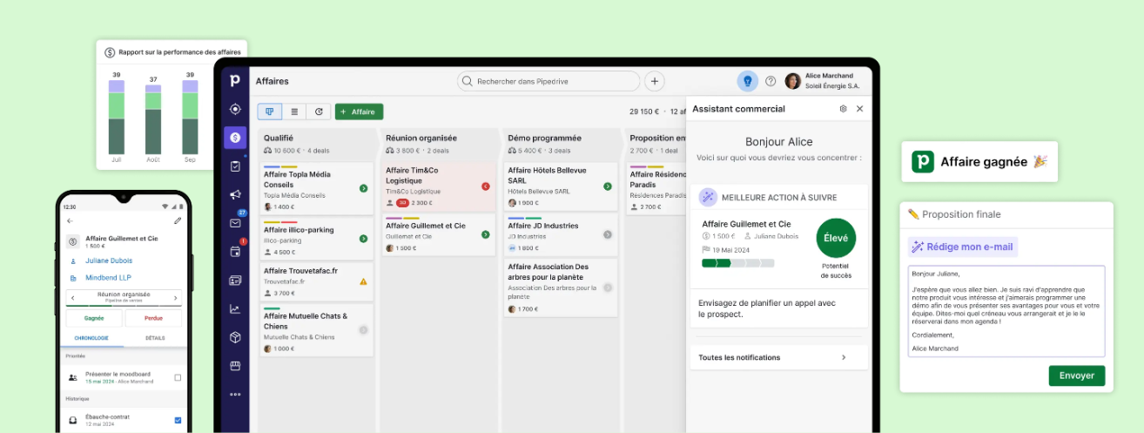This screenshot has height=433, width=1144.
Task: Close the Assistant commercial panel
Action: [x=859, y=109]
